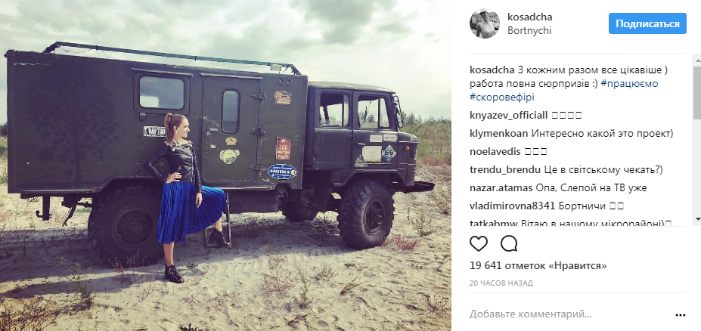Click the comment speech bubble icon
The height and width of the screenshot is (331, 701).
click(x=509, y=243)
